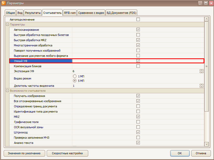Click the Значения по умолчанию button
The height and width of the screenshot is (160, 214).
24,153
